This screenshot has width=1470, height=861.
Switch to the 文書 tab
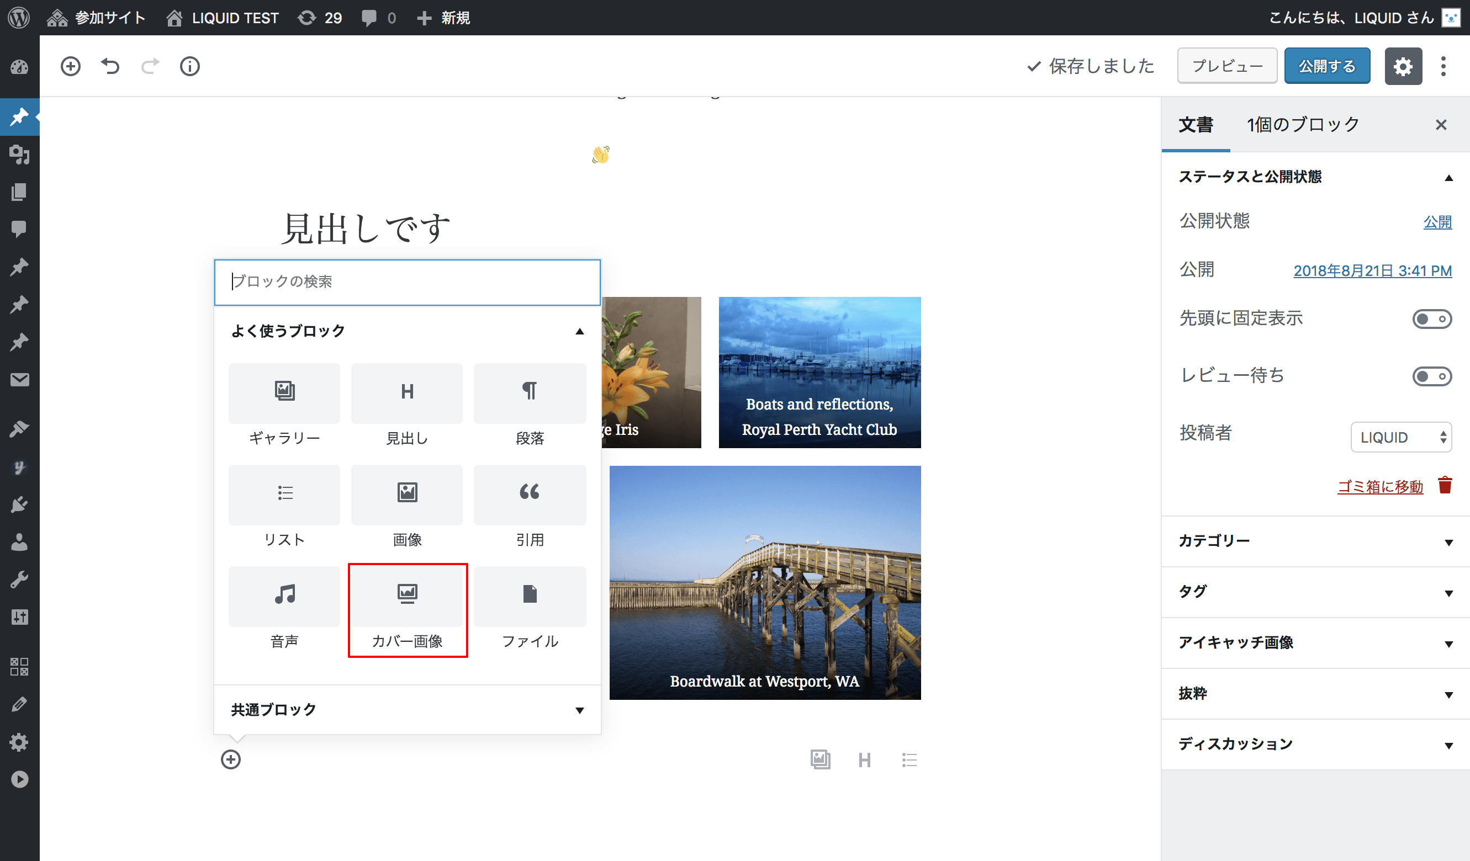tap(1196, 124)
